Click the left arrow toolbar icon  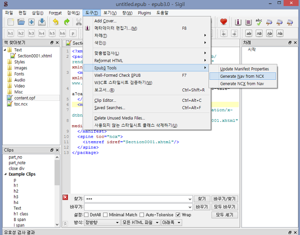tap(224, 33)
